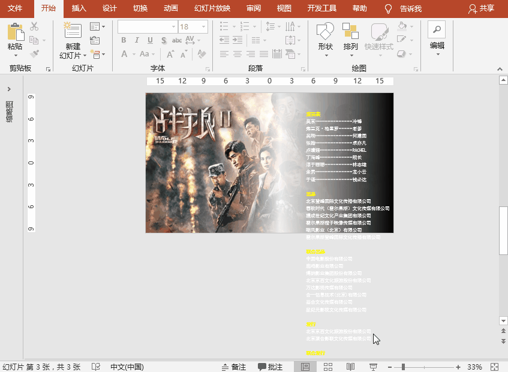This screenshot has height=372, width=508.
Task: Click the Copy icon
Action: (x=34, y=40)
